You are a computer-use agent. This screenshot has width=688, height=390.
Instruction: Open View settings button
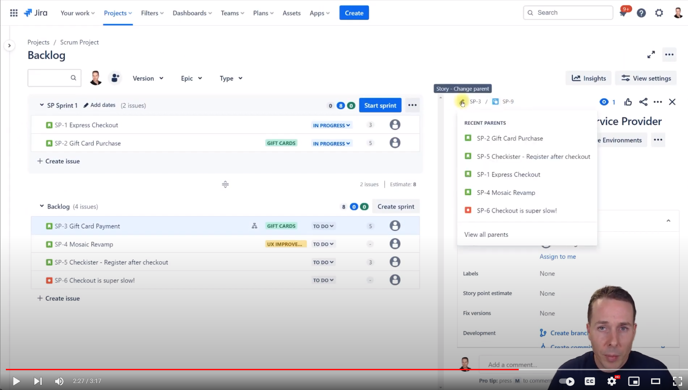pos(646,78)
